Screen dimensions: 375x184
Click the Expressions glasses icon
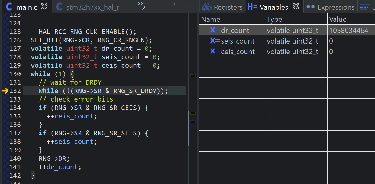point(310,7)
